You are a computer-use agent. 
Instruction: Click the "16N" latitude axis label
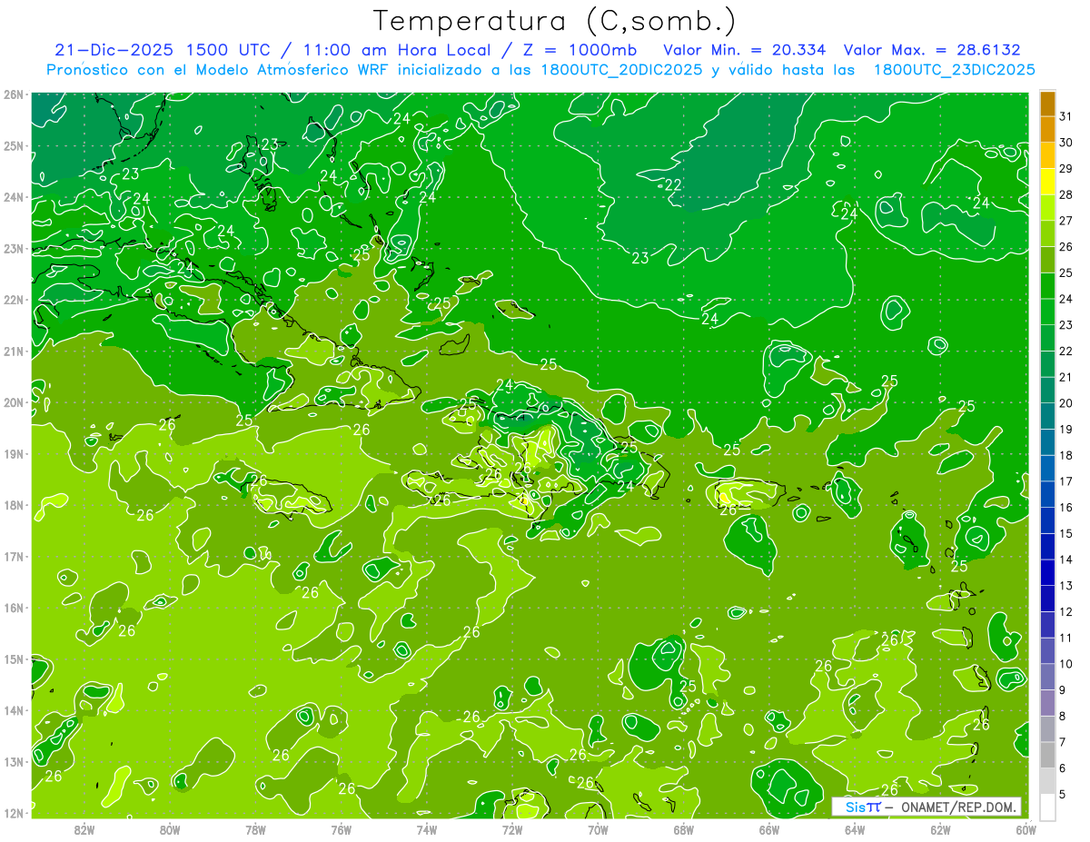point(14,608)
